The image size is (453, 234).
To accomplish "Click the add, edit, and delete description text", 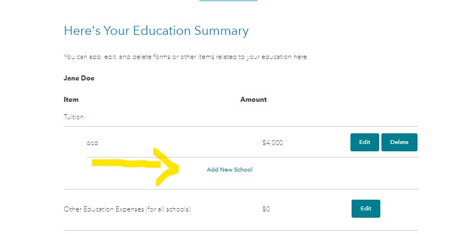I will click(x=186, y=57).
